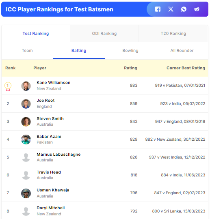
Task: Click the rank 1 medal badge
Action: click(x=8, y=87)
